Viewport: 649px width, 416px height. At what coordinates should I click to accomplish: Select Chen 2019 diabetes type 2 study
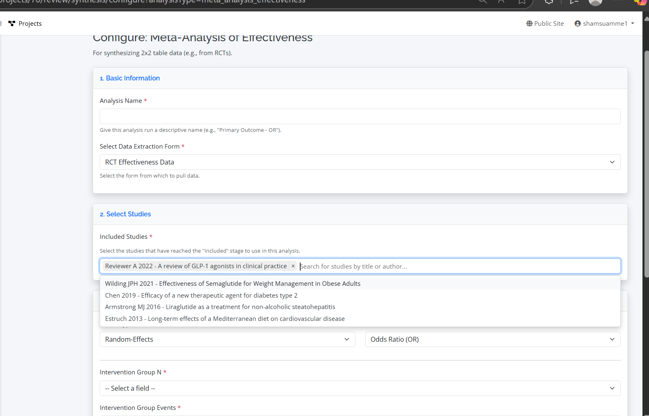click(360, 295)
